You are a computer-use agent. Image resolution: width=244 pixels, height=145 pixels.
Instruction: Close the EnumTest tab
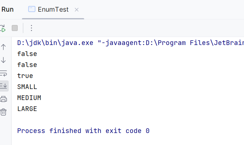[x=77, y=10]
